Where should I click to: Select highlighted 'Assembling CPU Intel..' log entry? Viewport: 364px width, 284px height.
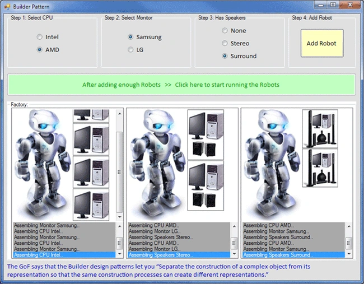64,255
